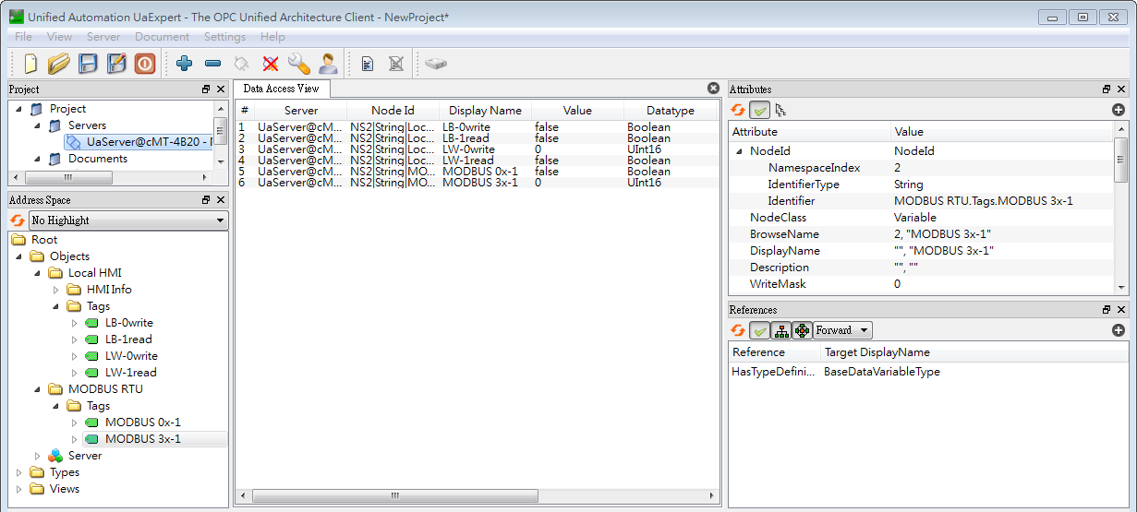The width and height of the screenshot is (1137, 512).
Task: Expand the LB-0write tag node
Action: (74, 323)
